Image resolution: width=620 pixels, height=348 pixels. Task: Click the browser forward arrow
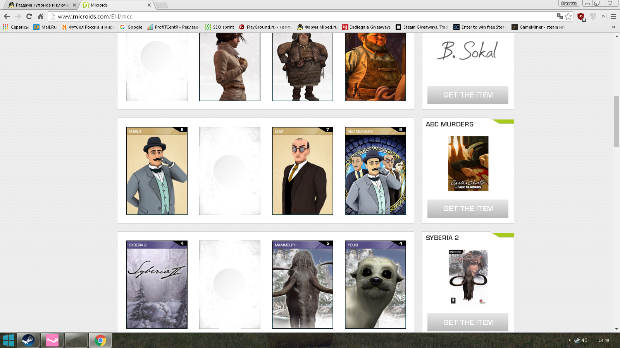18,16
